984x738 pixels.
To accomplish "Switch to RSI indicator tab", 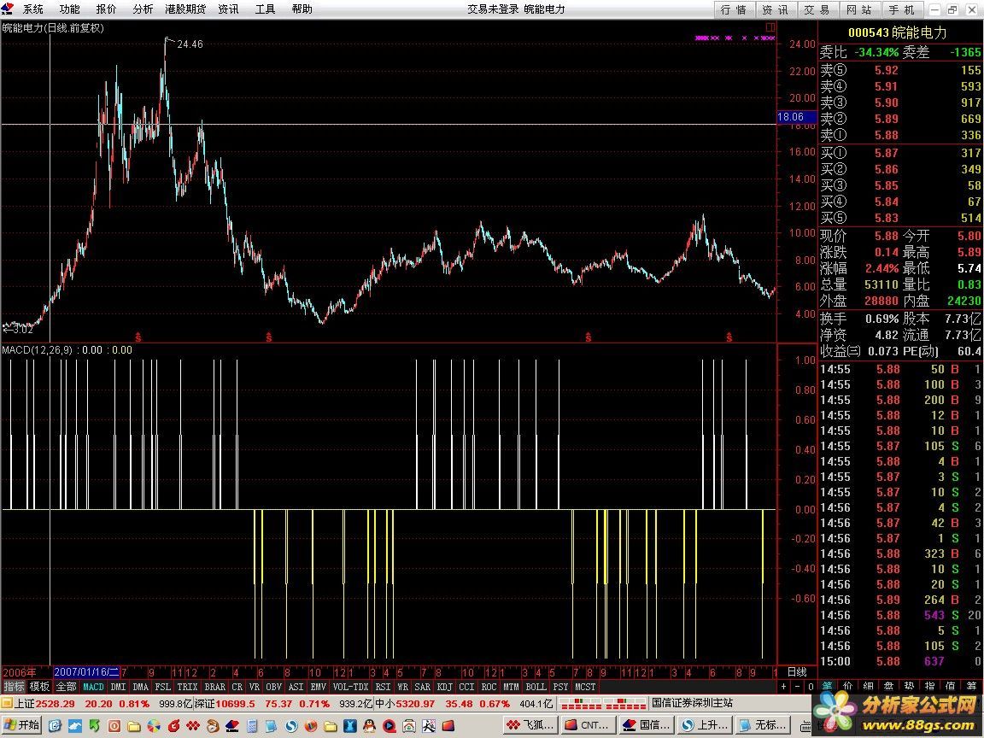I will 383,687.
